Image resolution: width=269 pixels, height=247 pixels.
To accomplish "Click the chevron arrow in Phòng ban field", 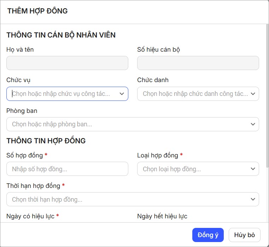I will (253, 124).
